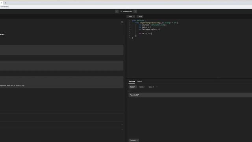252x142 pixels.
Task: Toggle the Console panel button
Action: tap(133, 140)
